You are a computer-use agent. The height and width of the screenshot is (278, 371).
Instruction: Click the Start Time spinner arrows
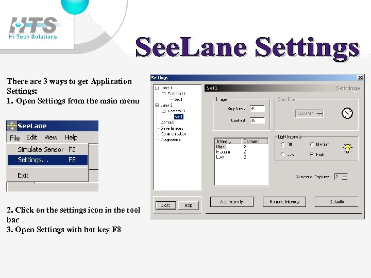pyautogui.click(x=319, y=113)
